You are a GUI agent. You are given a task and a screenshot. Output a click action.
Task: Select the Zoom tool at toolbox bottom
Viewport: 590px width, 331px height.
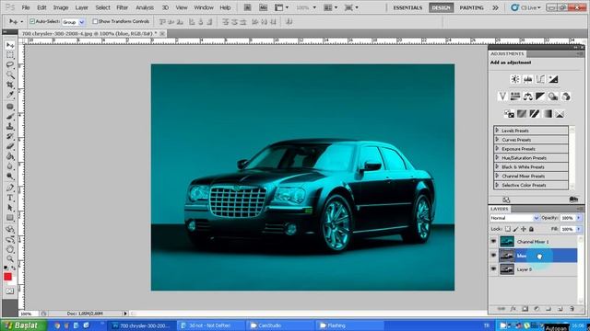10,259
